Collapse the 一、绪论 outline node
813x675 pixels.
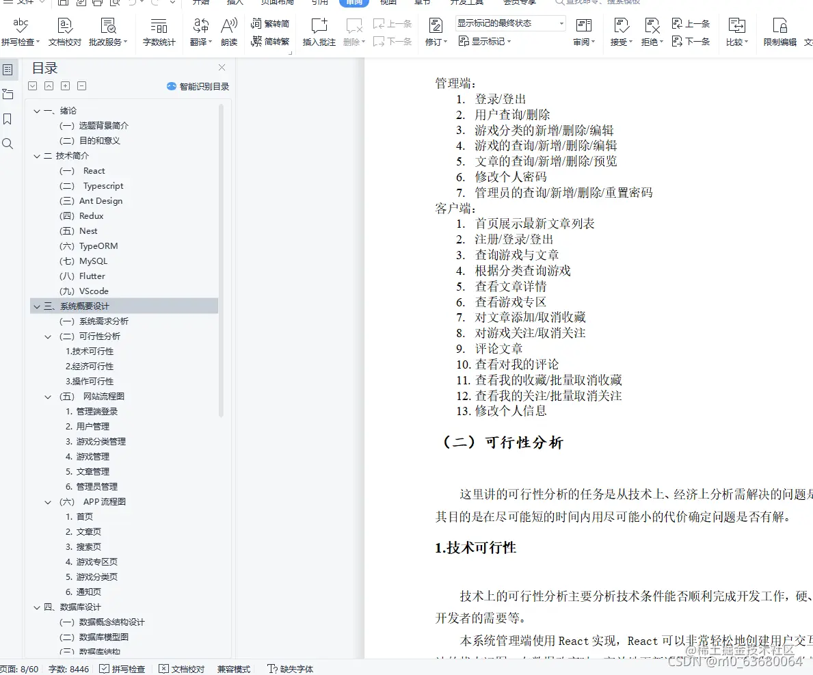37,111
